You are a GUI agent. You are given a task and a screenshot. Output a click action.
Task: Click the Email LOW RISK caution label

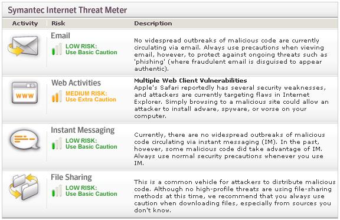(91, 49)
